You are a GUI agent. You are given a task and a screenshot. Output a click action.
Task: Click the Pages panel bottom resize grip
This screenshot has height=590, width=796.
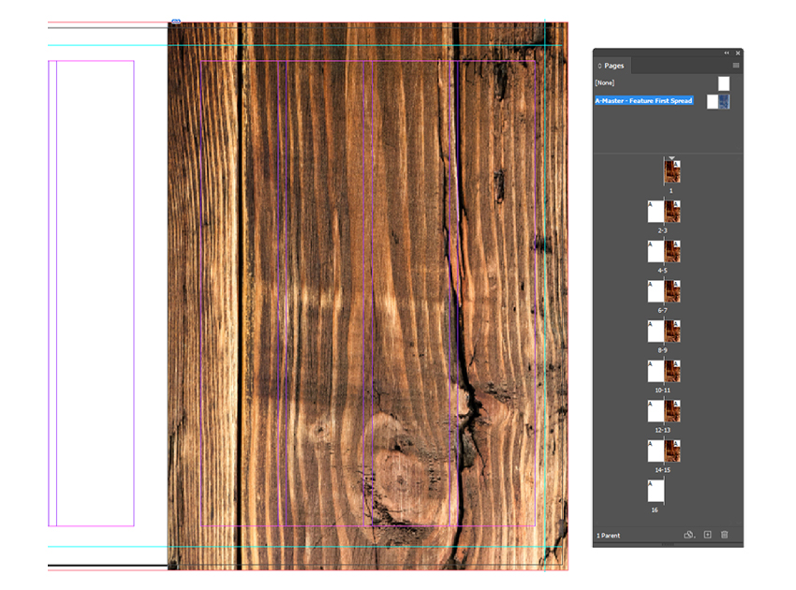[668, 545]
